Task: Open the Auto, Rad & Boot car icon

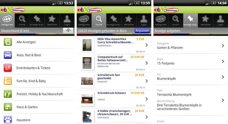Action: point(8,55)
